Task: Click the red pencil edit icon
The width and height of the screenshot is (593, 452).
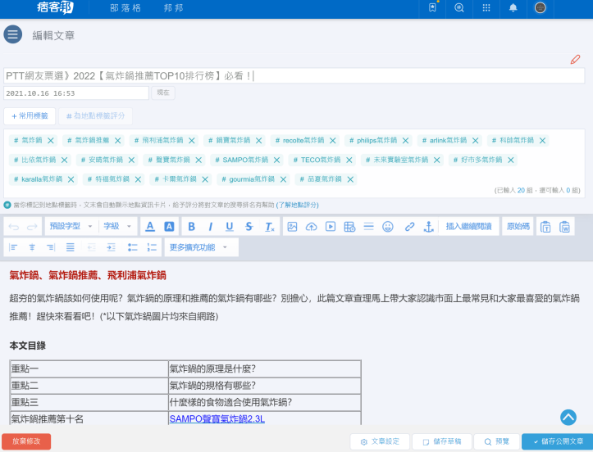Action: (575, 59)
